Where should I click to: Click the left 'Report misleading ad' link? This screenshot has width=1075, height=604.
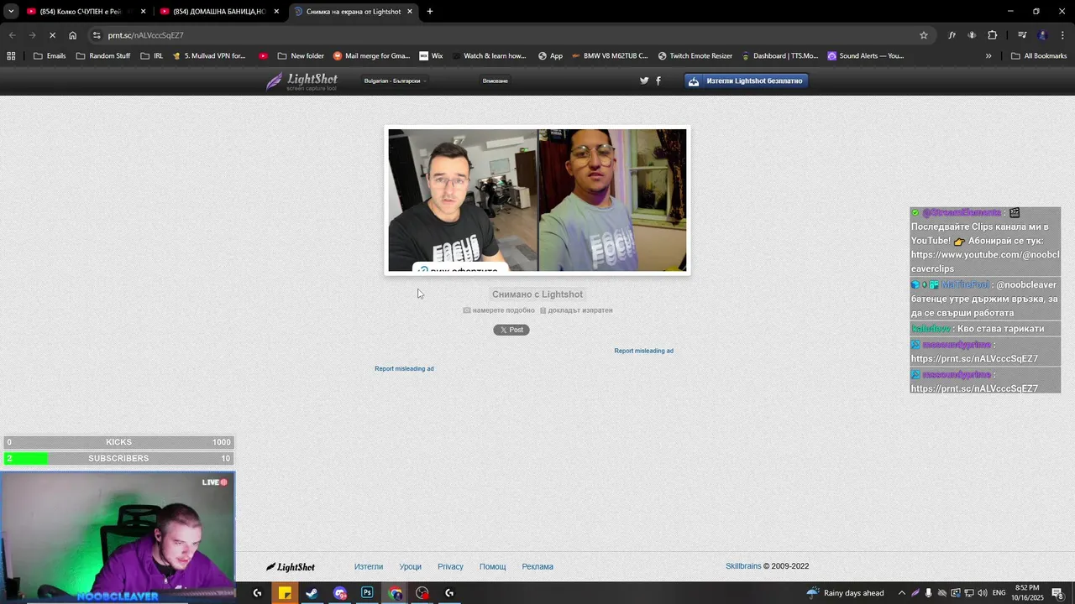pyautogui.click(x=404, y=369)
